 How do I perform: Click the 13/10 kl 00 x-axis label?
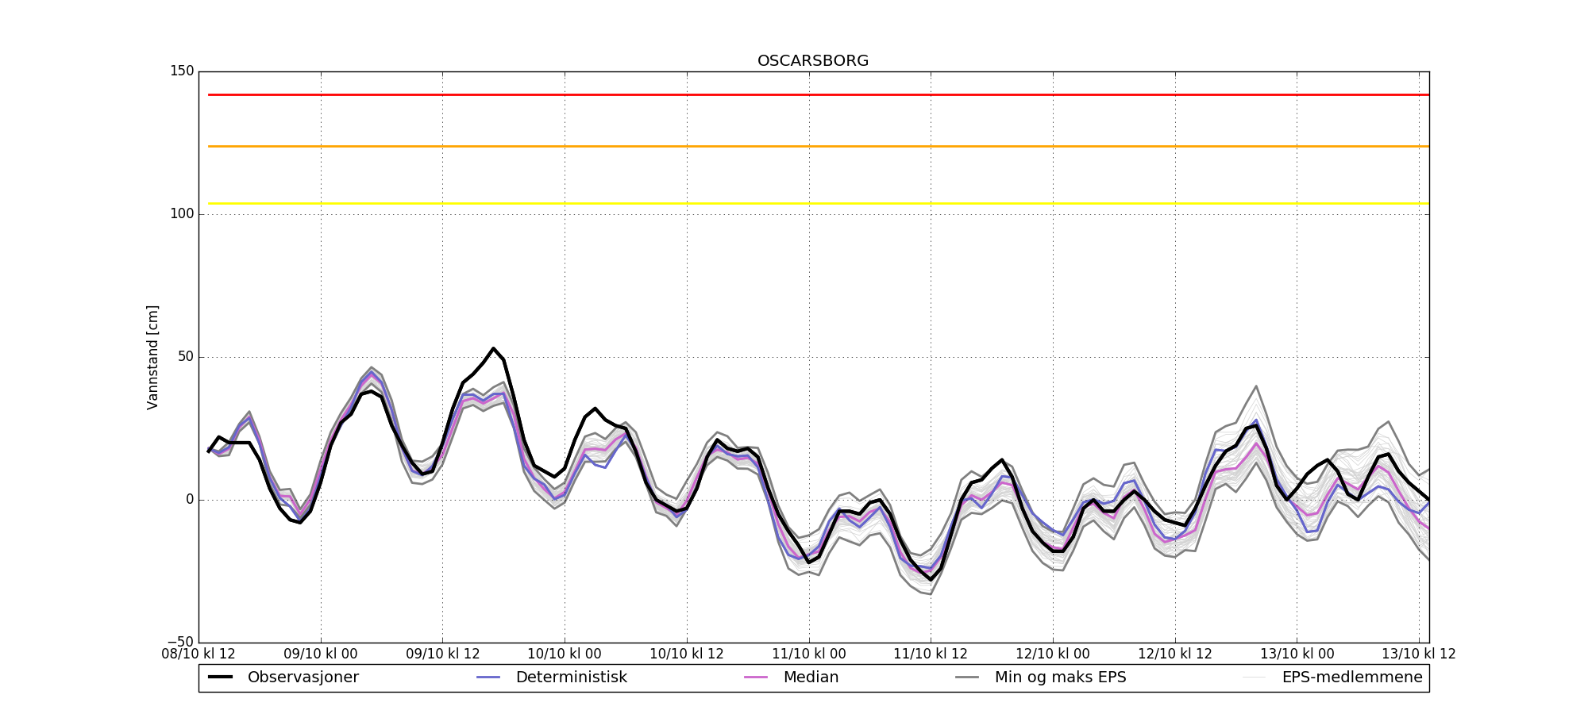1297,654
